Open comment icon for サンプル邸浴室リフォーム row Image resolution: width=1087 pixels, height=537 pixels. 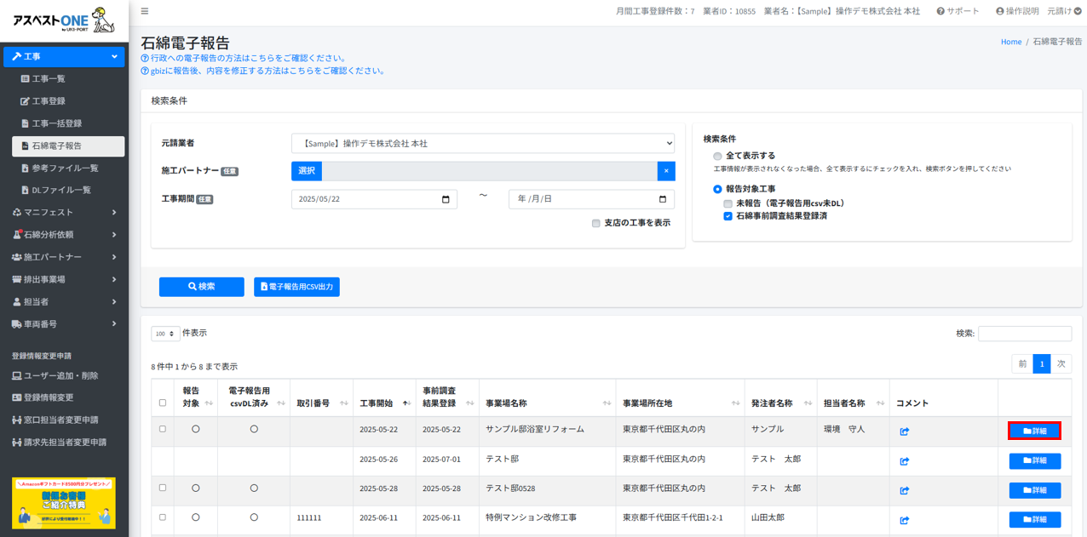coord(904,431)
